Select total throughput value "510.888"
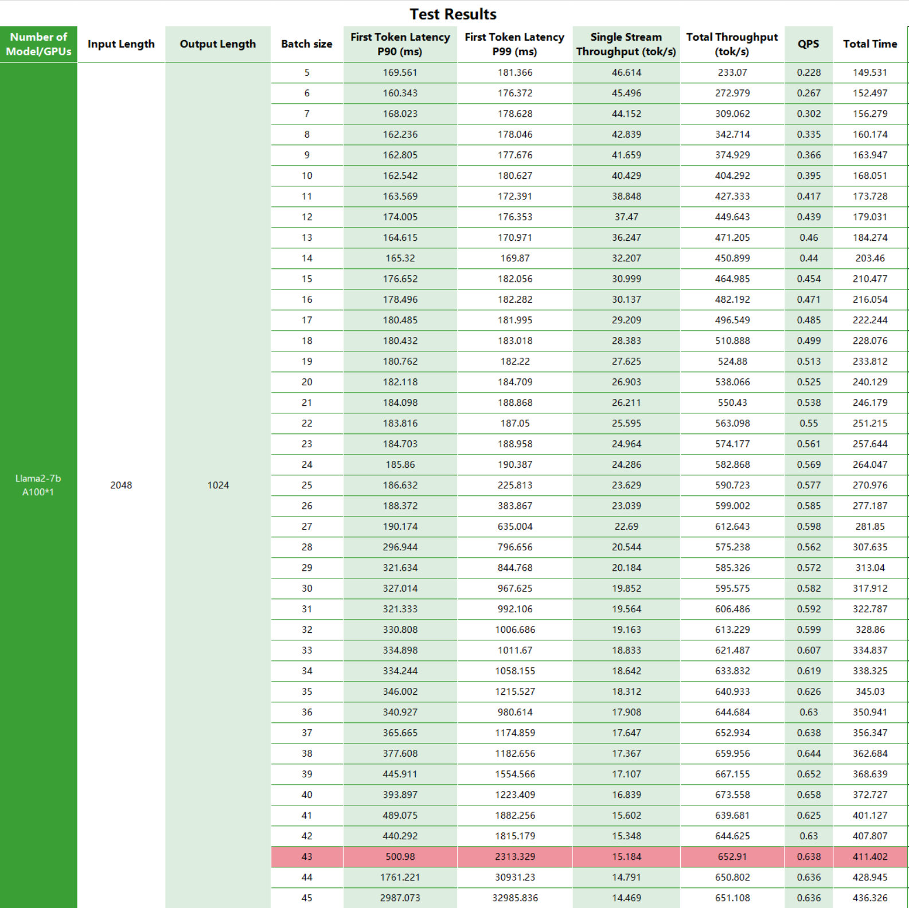This screenshot has height=908, width=909. [732, 341]
